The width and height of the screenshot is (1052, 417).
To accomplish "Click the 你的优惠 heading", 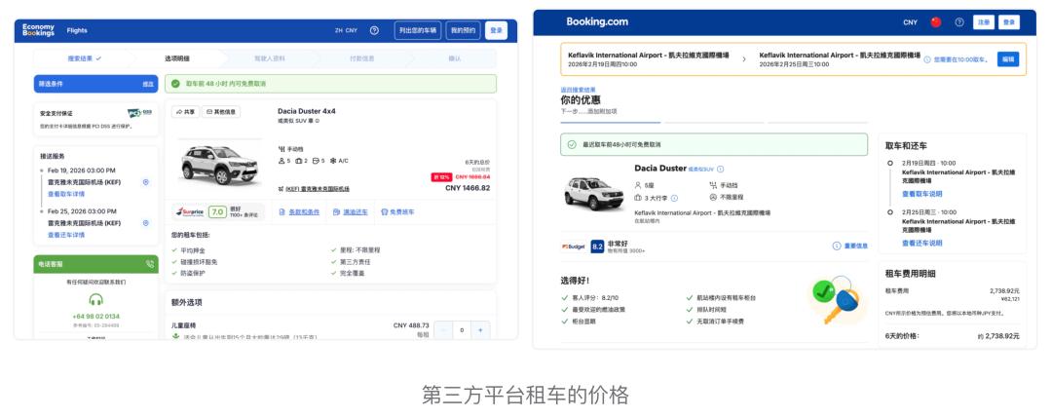I will point(581,100).
